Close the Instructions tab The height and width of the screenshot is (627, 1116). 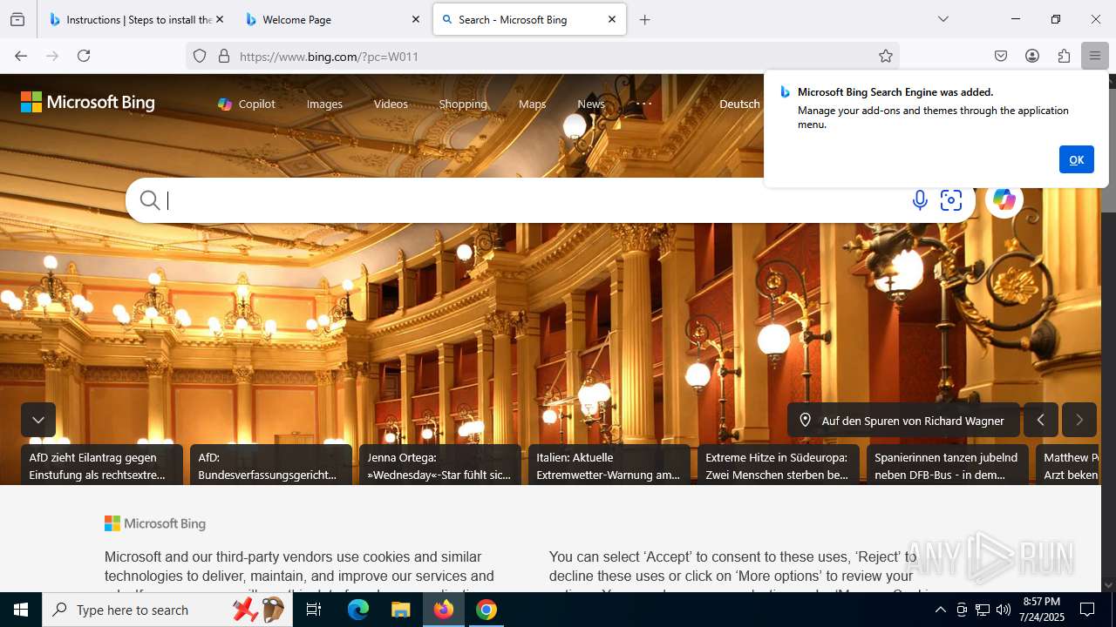click(x=219, y=19)
